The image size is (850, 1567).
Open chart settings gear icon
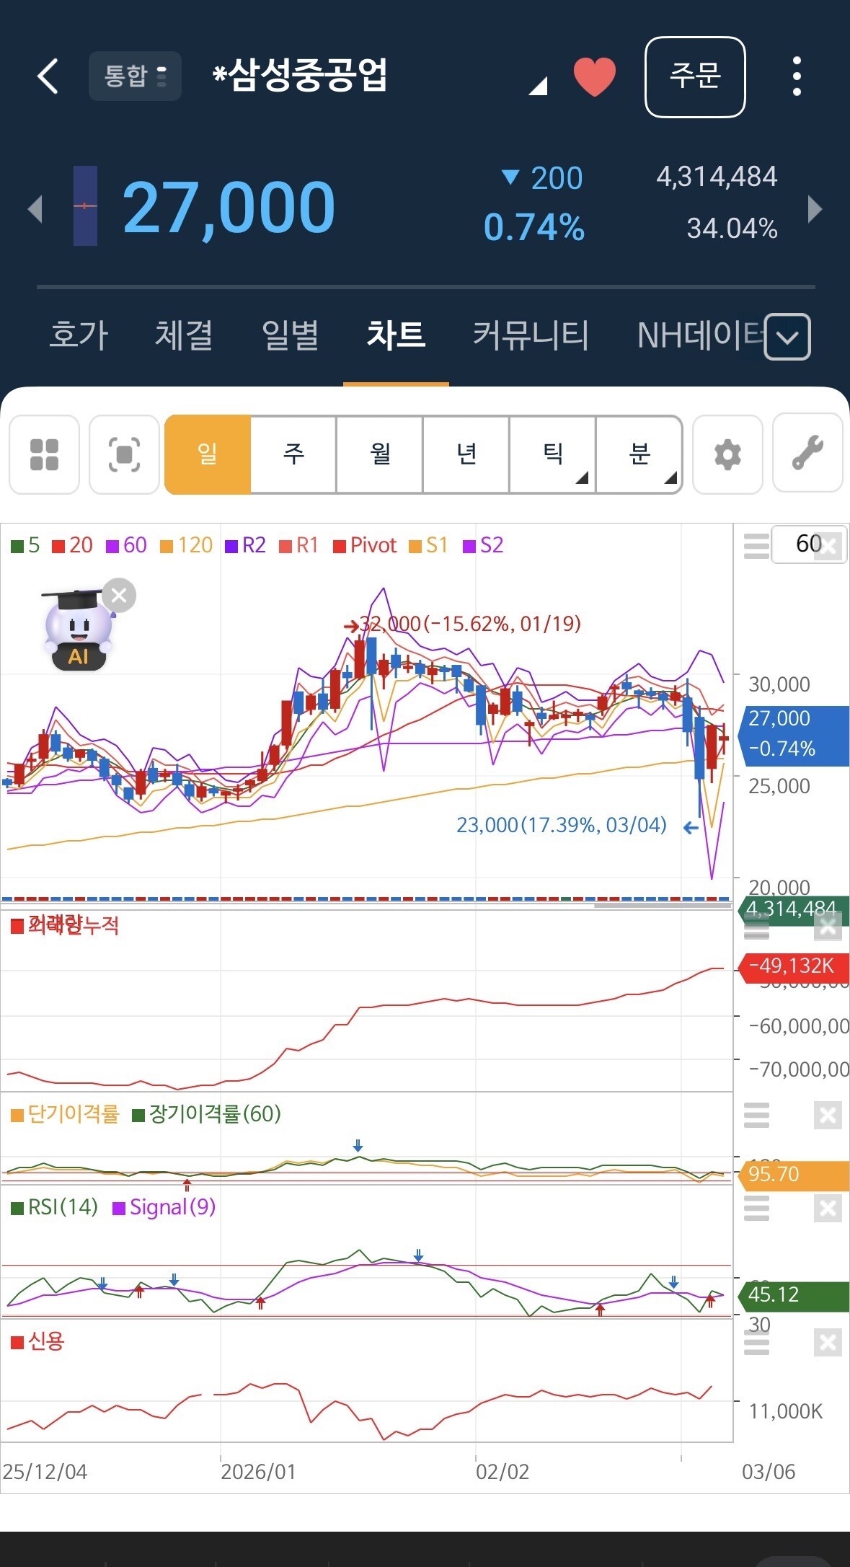(727, 454)
